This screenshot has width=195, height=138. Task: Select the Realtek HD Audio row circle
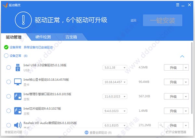(x=8, y=125)
